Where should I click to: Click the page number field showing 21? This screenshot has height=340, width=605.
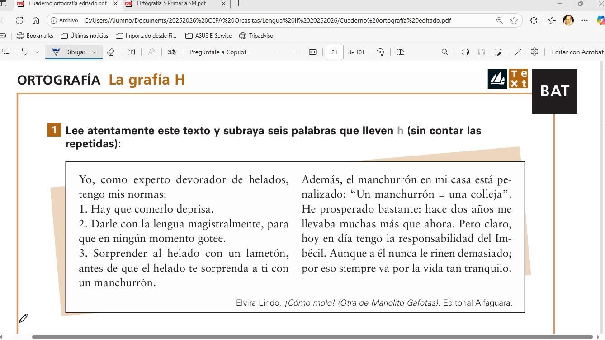point(335,52)
